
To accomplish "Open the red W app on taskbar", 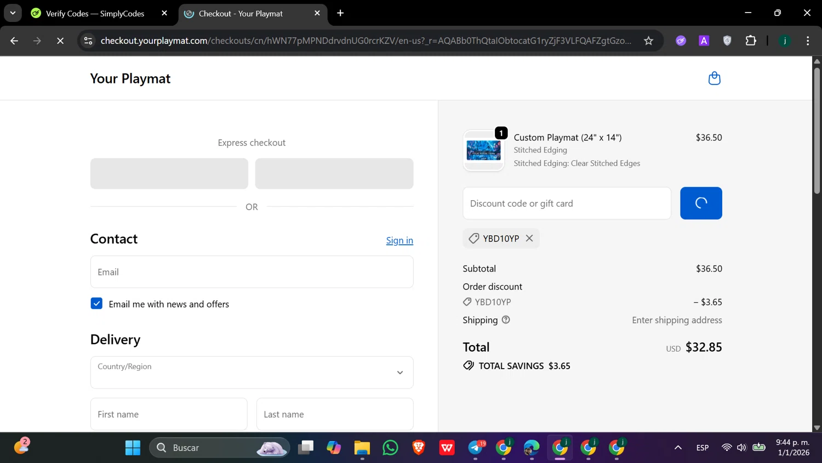I will tap(447, 448).
